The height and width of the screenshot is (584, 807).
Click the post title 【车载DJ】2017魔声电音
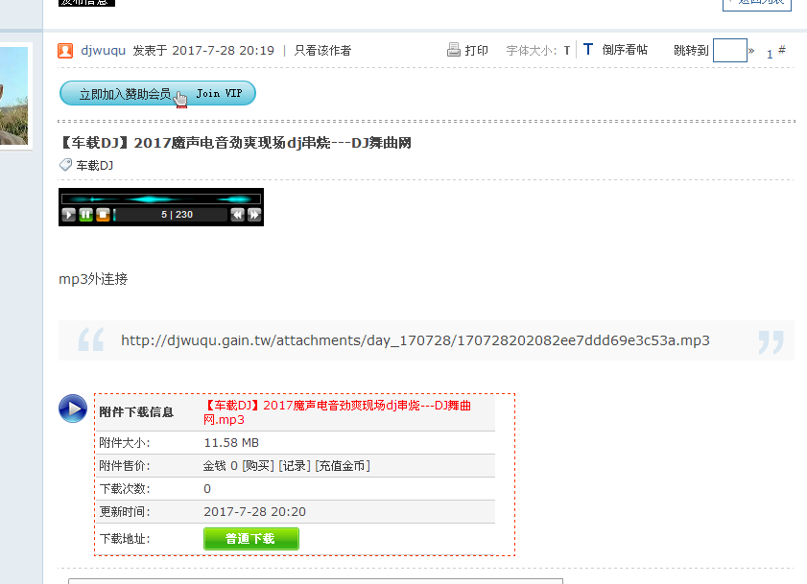(235, 143)
